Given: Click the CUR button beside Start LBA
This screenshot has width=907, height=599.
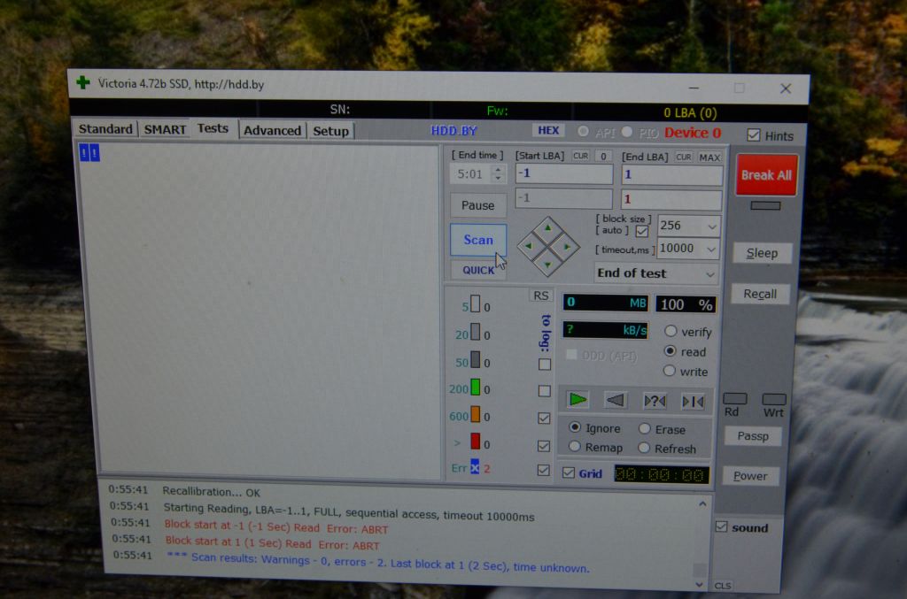Looking at the screenshot, I should [580, 156].
